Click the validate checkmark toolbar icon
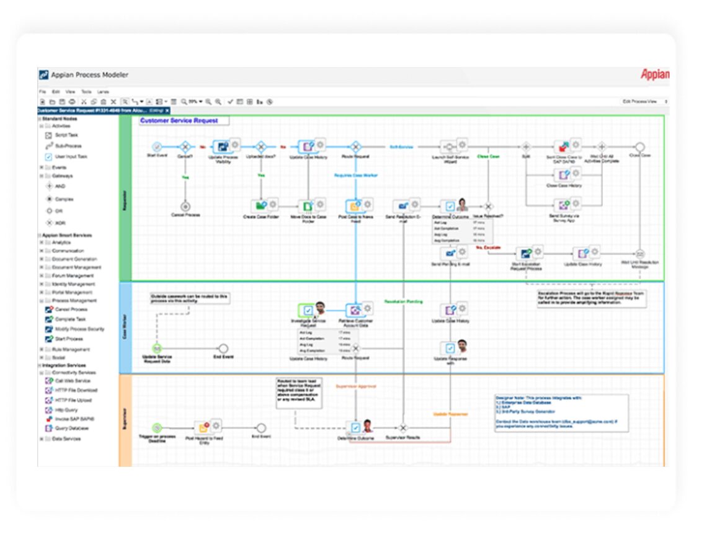707x534 pixels. pyautogui.click(x=230, y=101)
